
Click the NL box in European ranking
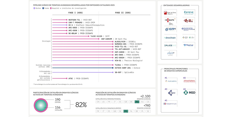click(131, 111)
